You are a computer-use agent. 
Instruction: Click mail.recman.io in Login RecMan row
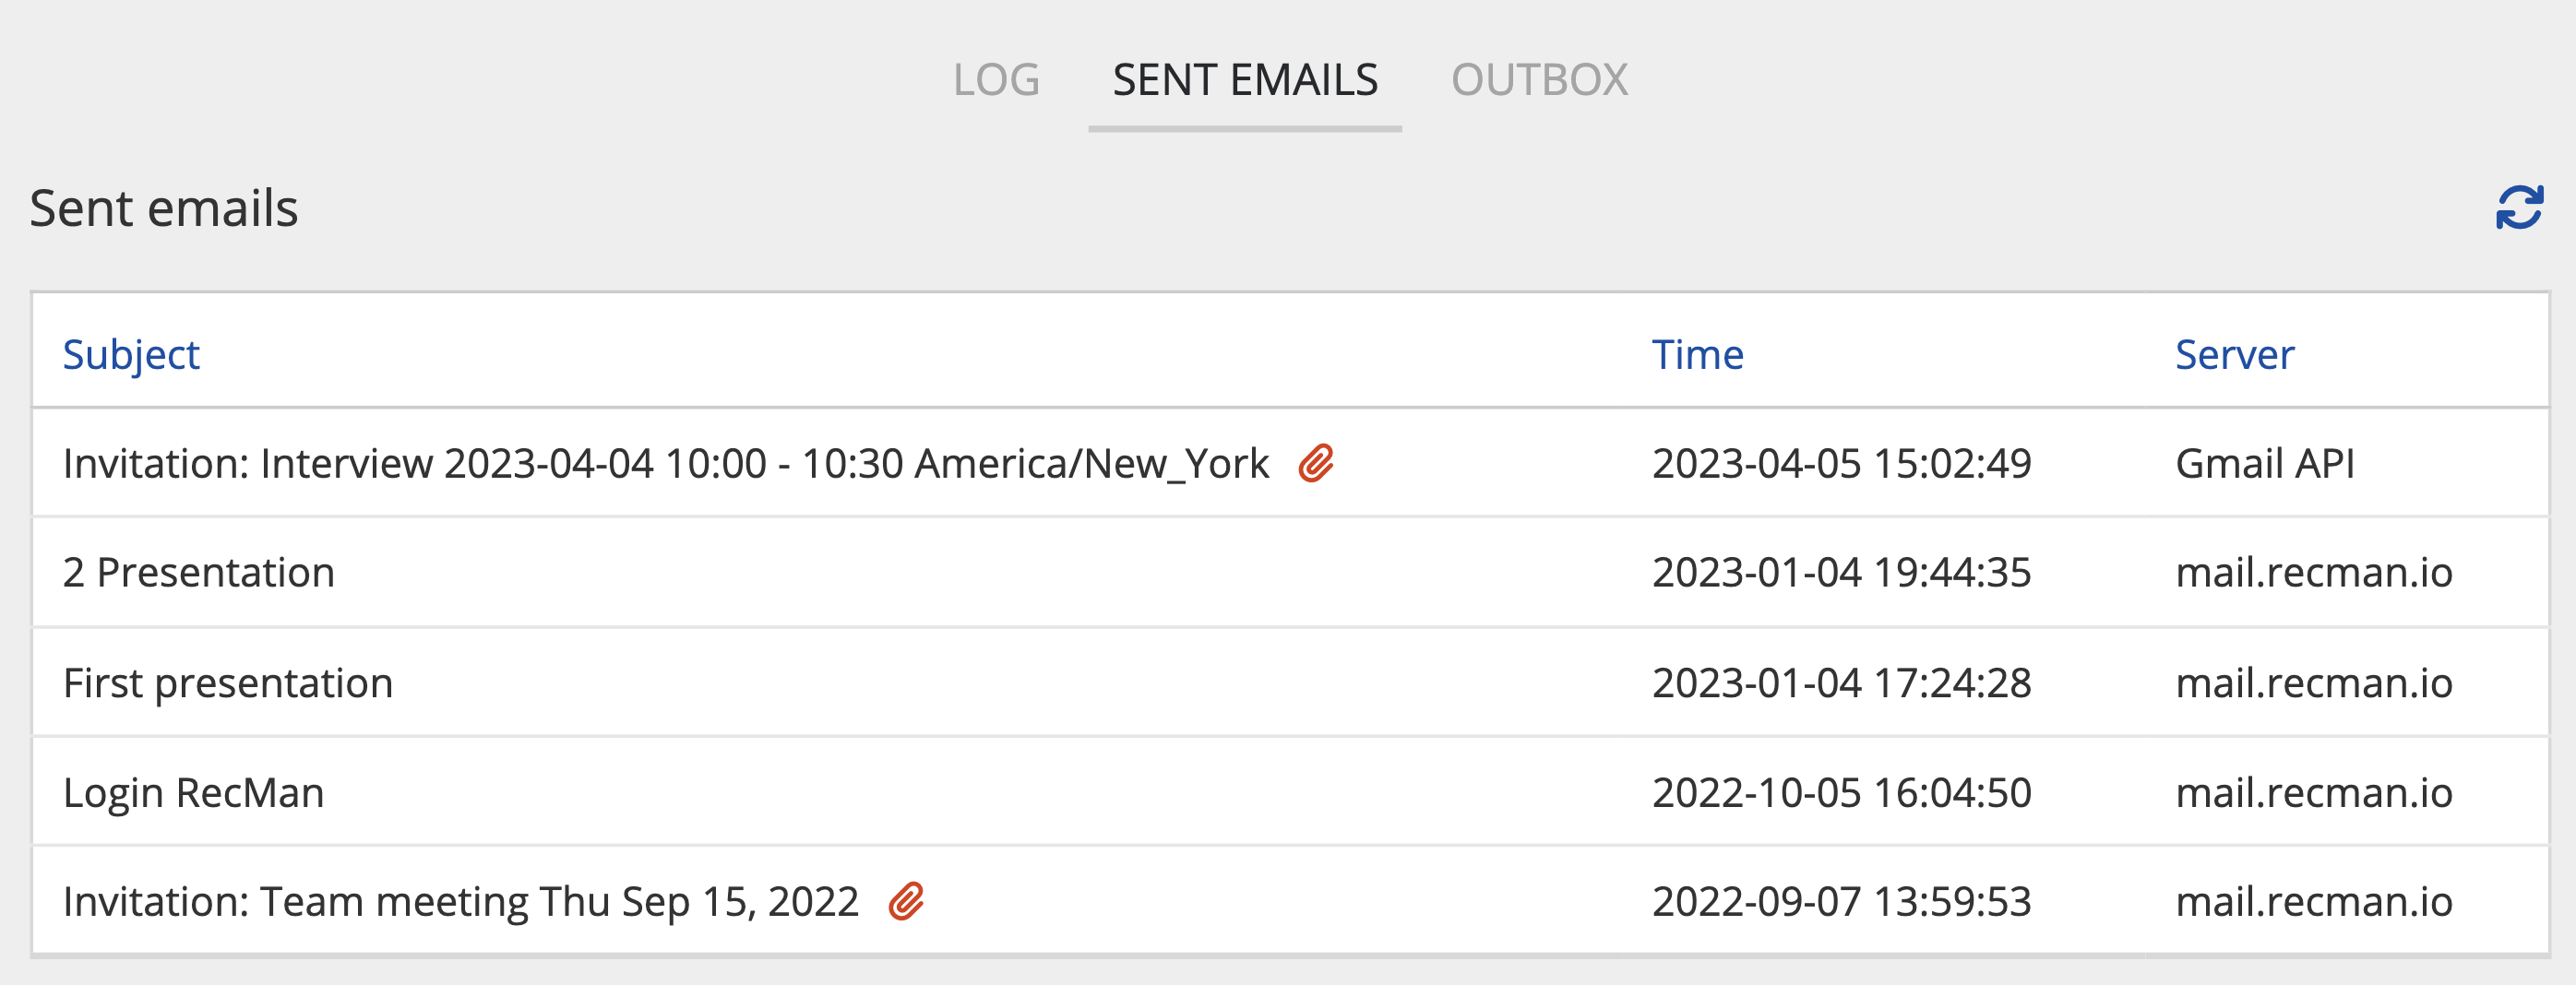click(2314, 793)
